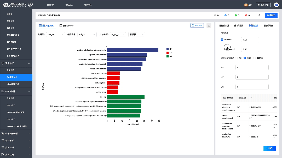This screenshot has height=158, width=282.
Task: Click the gray status counter icon
Action: click(215, 15)
